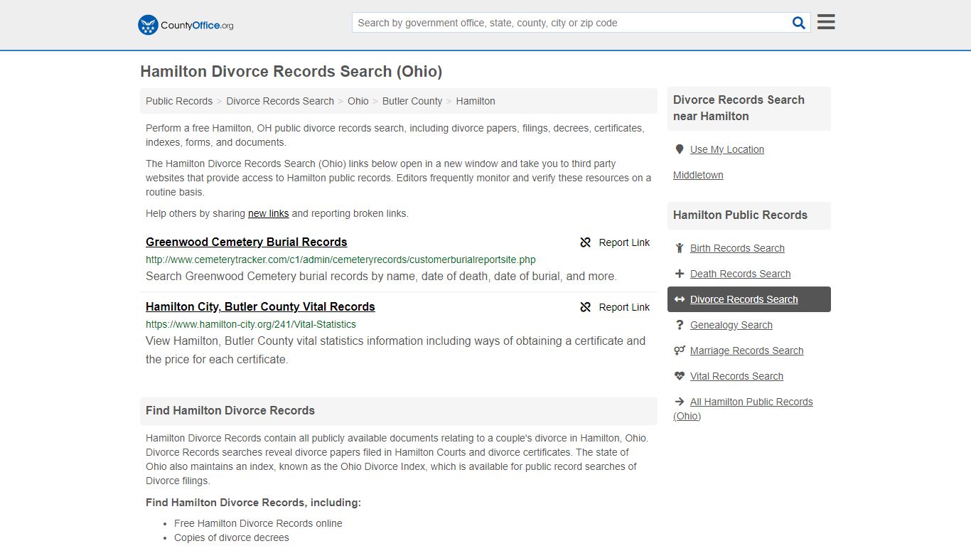Click 'Copies of divorce decrees' bullet
The width and height of the screenshot is (971, 546).
(232, 537)
